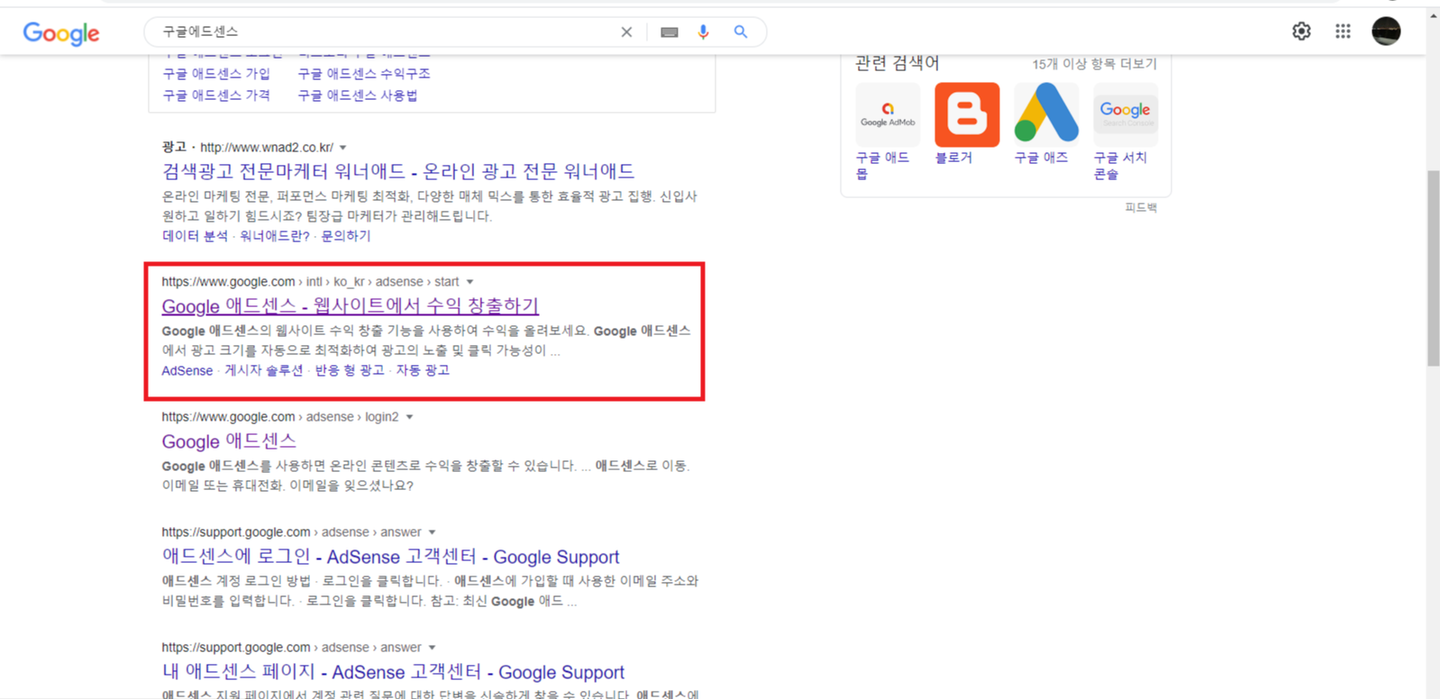Viewport: 1440px width, 699px height.
Task: Open Google 애드센스 - 웹사이트에서 수익 창출하기
Action: coord(351,306)
